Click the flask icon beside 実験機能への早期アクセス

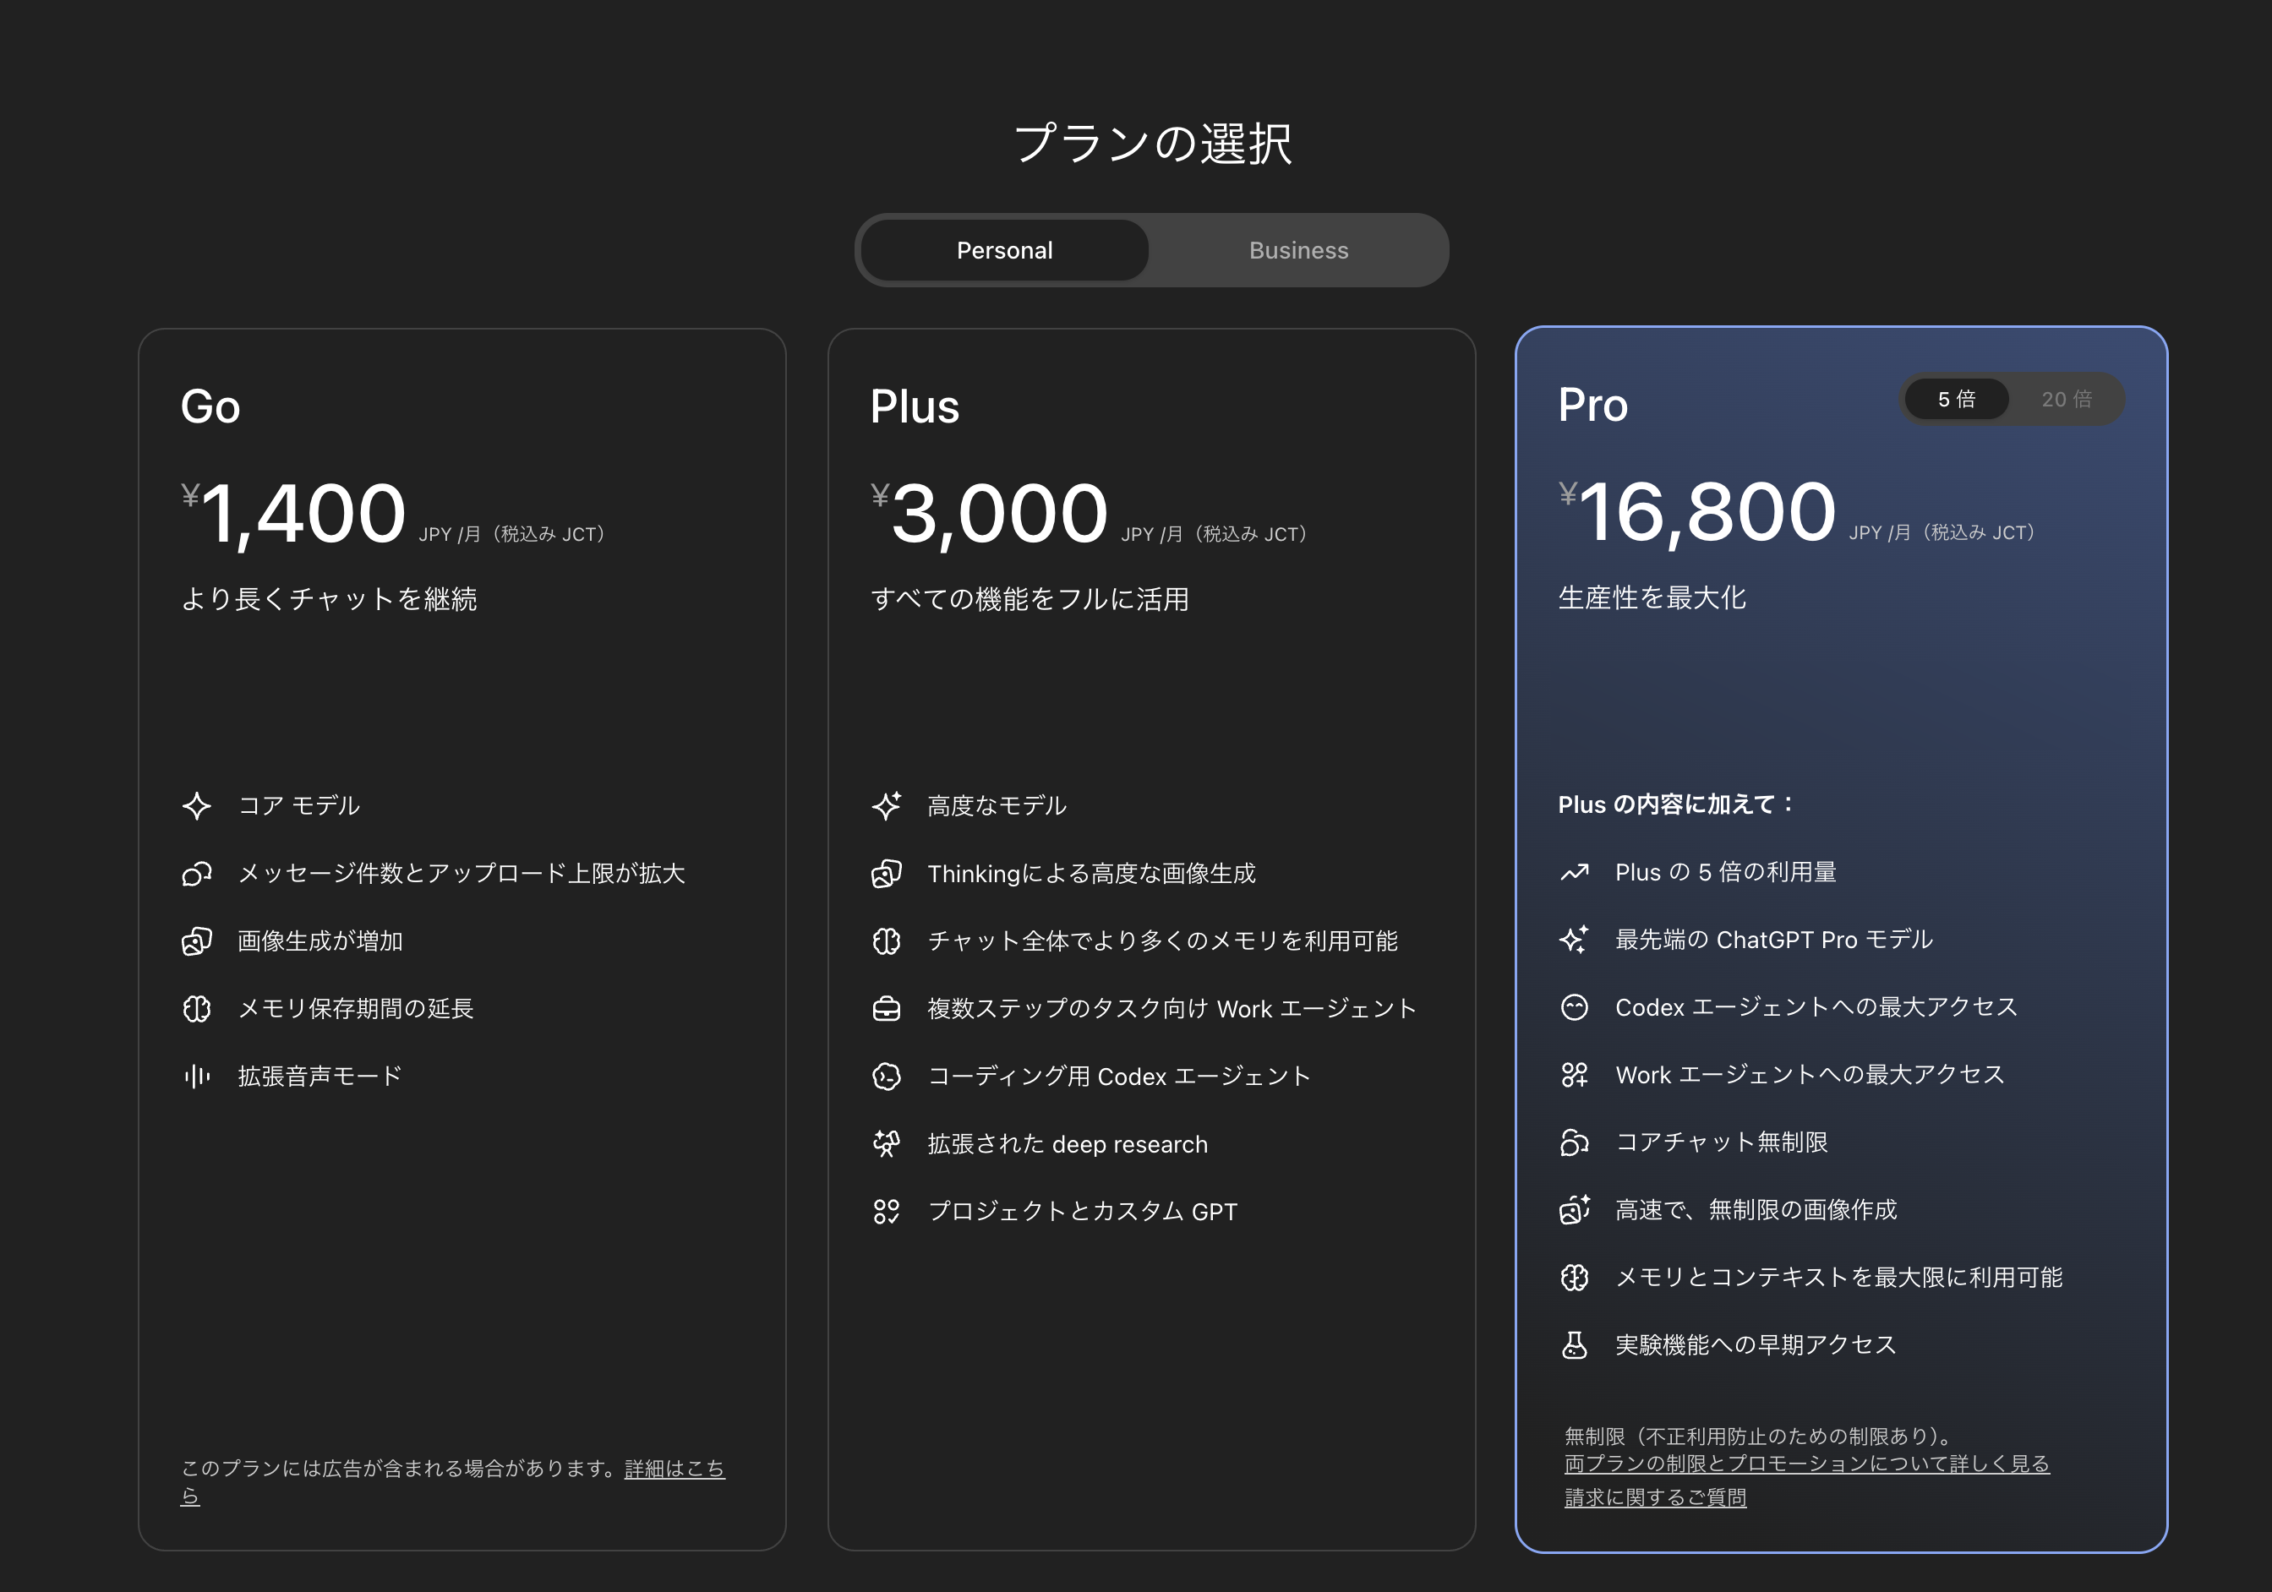click(x=1575, y=1344)
